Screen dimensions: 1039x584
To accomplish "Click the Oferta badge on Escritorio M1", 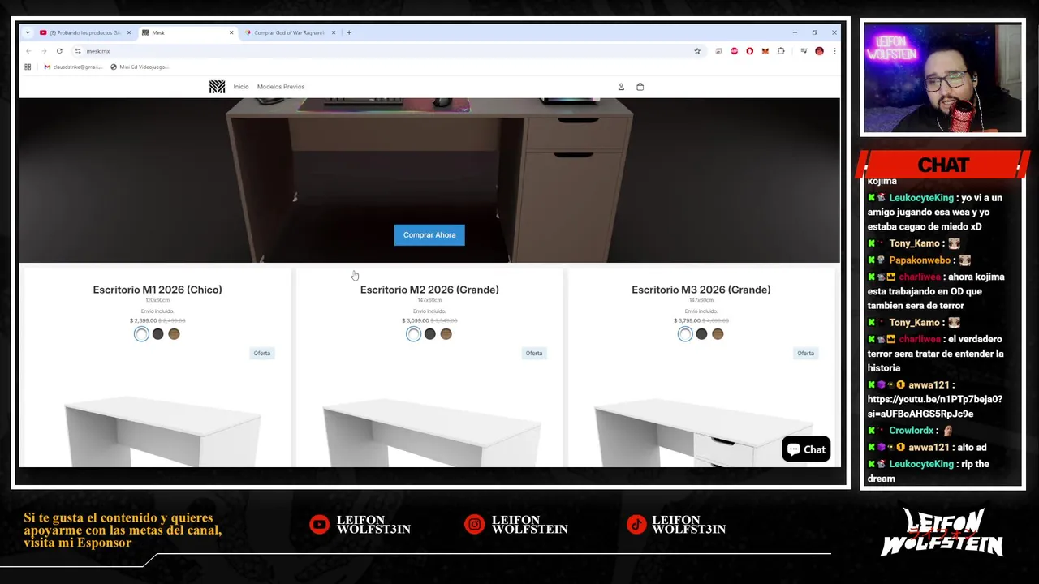I will click(x=261, y=353).
